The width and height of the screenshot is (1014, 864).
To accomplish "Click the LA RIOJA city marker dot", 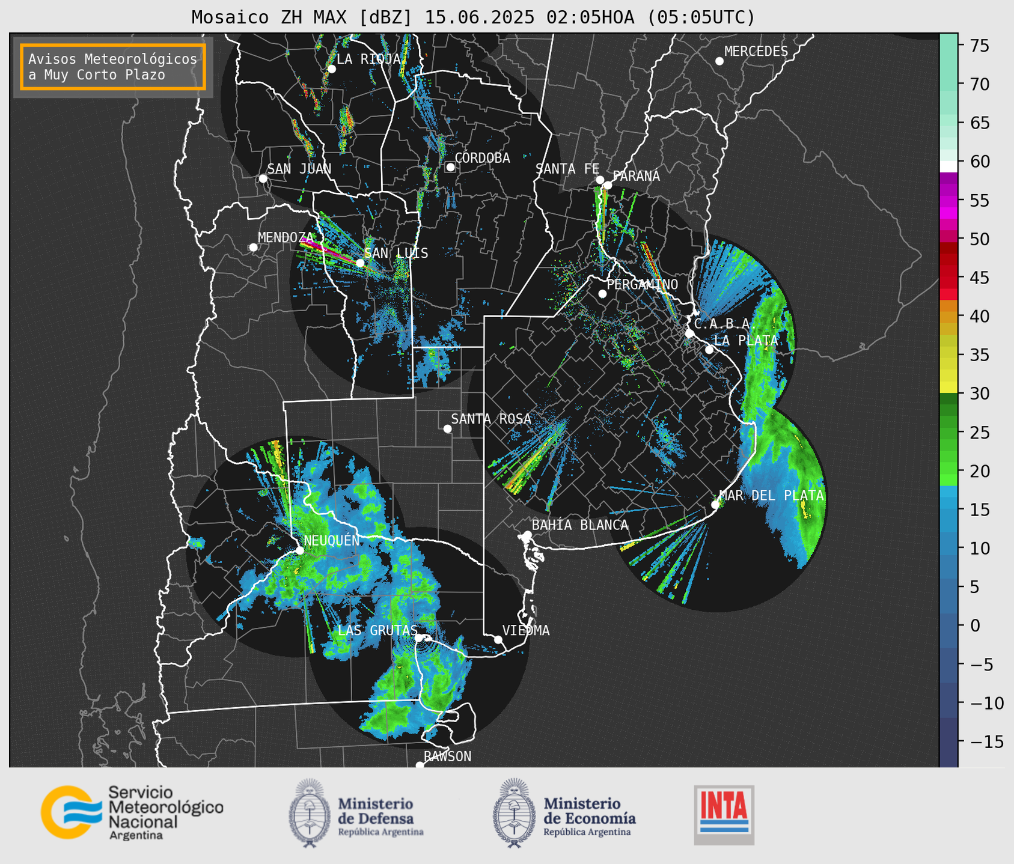I will 331,69.
